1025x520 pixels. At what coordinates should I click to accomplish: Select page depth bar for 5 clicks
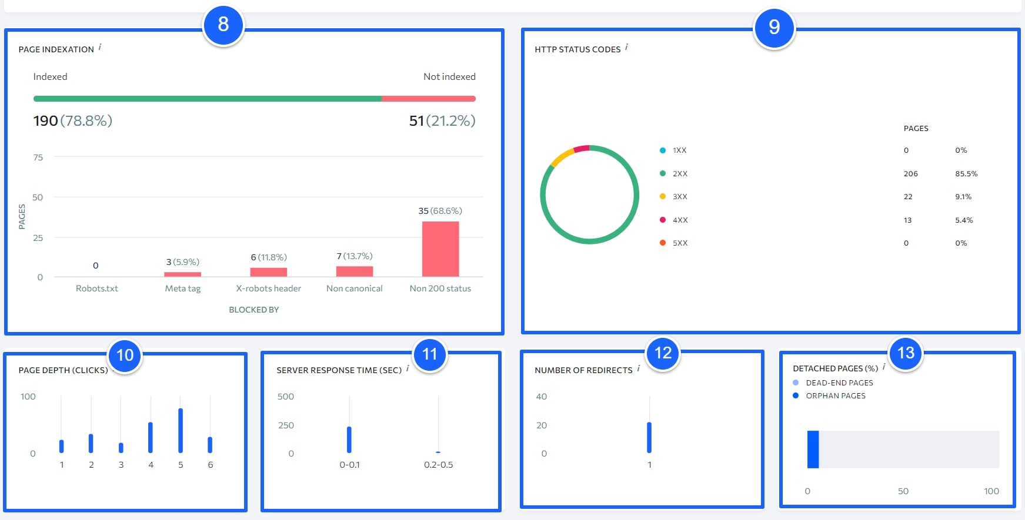(181, 431)
